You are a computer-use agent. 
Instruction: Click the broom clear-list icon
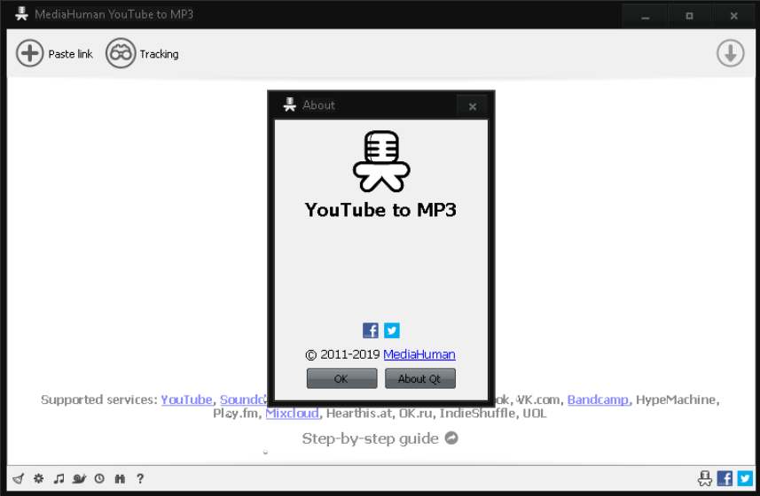[x=19, y=478]
